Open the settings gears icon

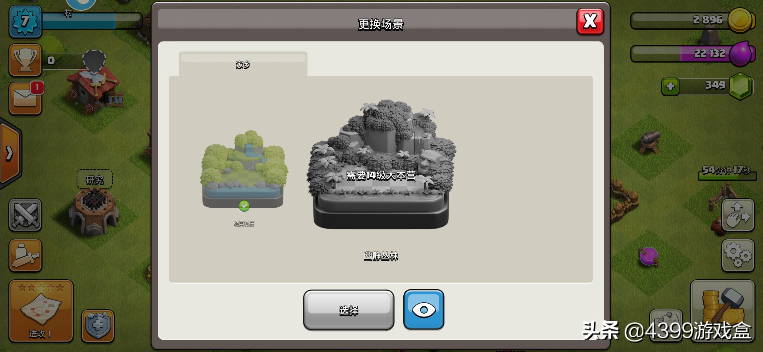[738, 256]
